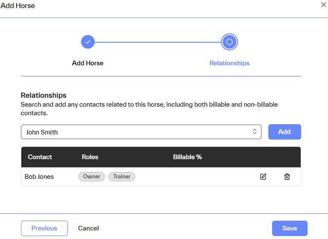Delete the Bob Jones relationship row
The height and width of the screenshot is (239, 328).
[287, 177]
